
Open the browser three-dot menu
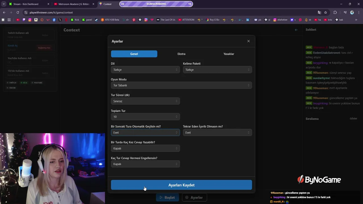pos(359,12)
